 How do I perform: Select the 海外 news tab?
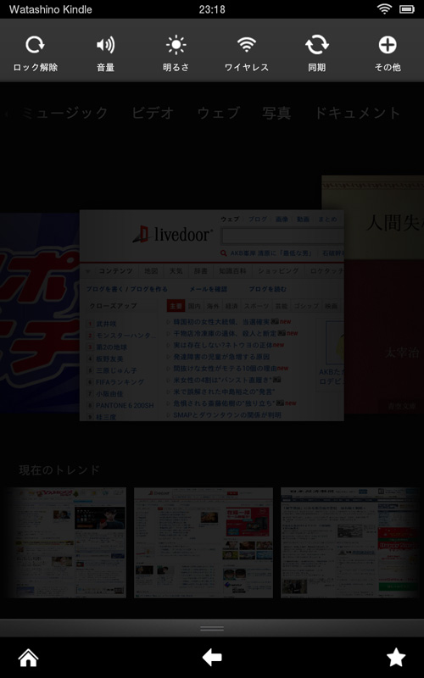[x=213, y=306]
